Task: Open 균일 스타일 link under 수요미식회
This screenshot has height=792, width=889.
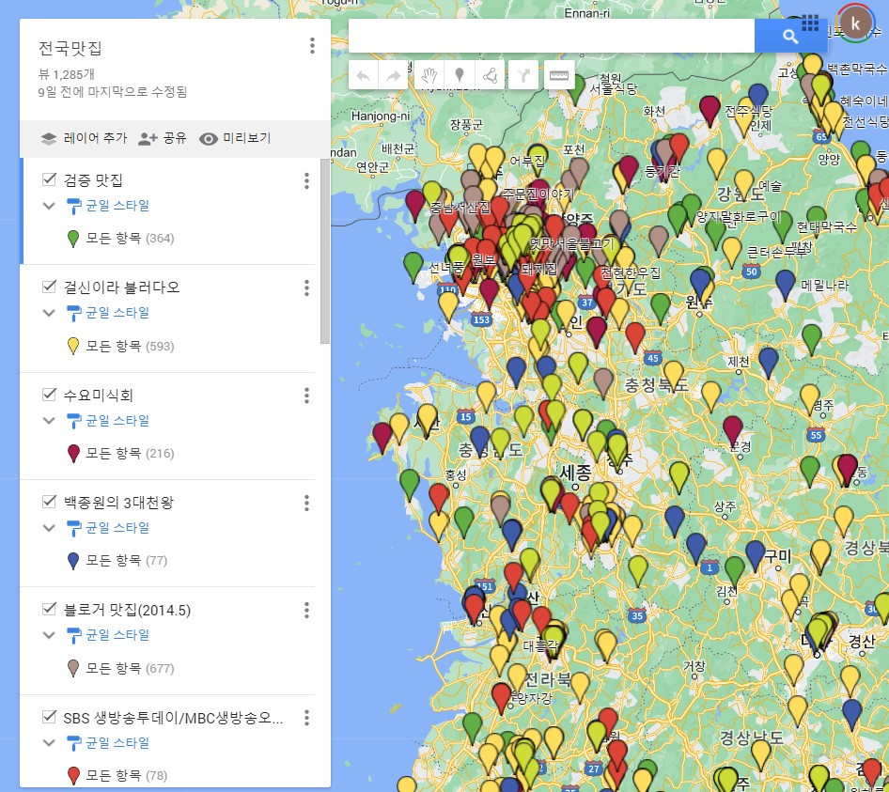Action: point(117,421)
